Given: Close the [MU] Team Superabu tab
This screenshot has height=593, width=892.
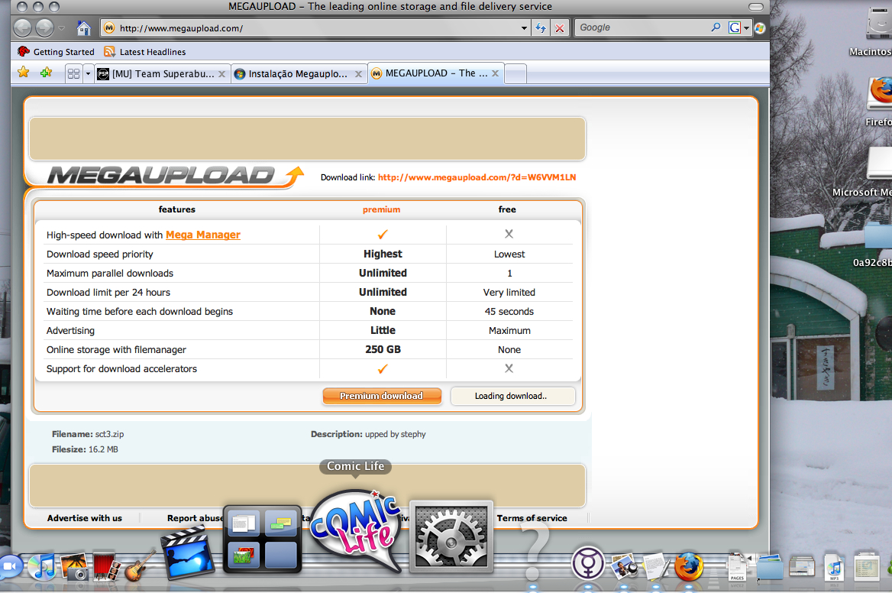Looking at the screenshot, I should point(222,74).
